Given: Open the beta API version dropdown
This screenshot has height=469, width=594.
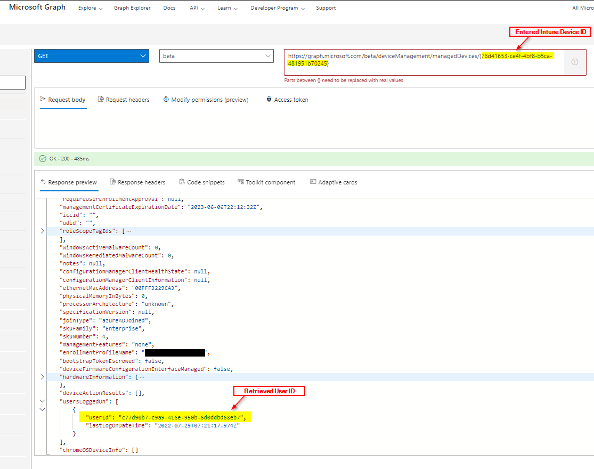Looking at the screenshot, I should [x=216, y=56].
